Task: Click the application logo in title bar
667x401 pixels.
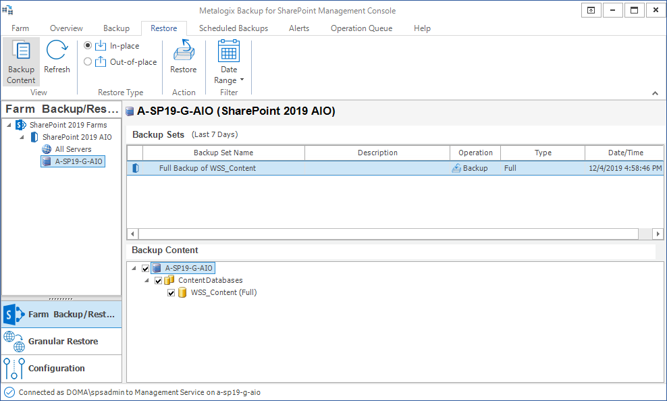Action: (7, 9)
